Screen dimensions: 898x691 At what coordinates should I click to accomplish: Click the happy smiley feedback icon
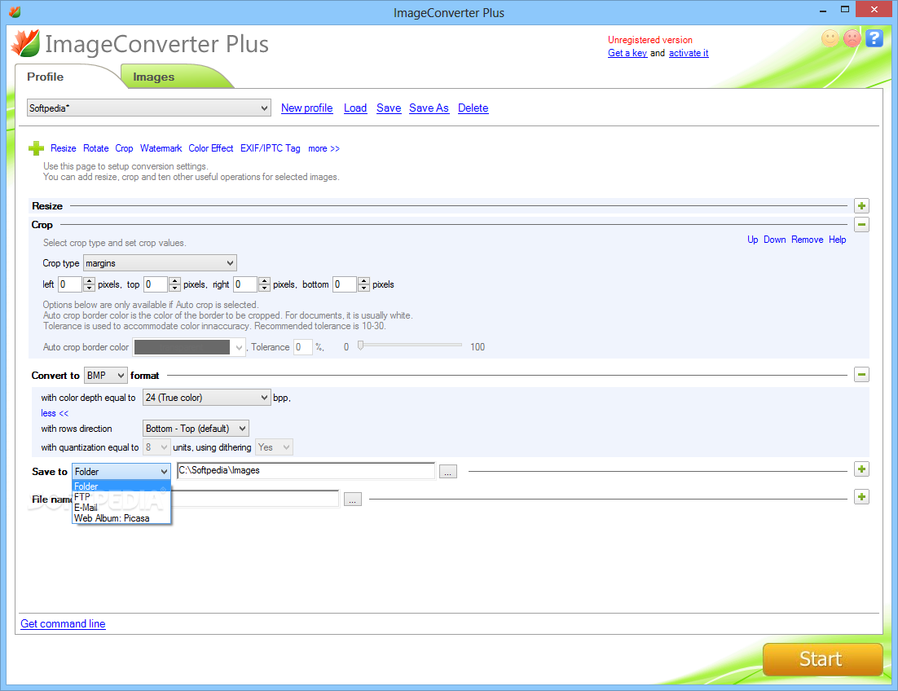coord(830,38)
